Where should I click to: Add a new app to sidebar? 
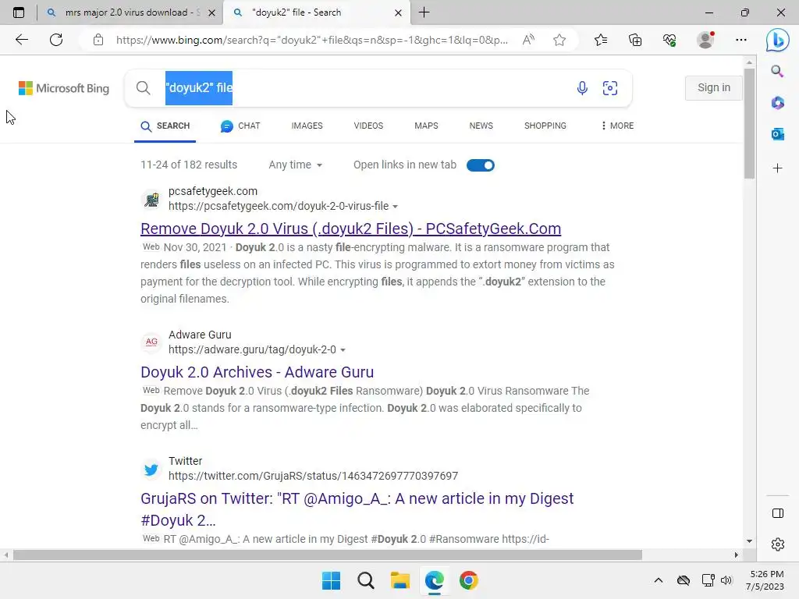pos(777,168)
